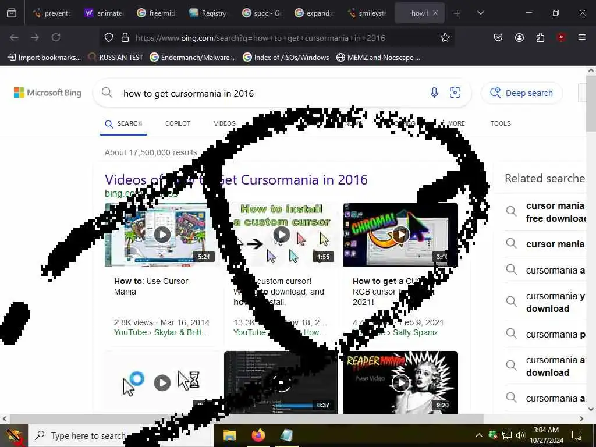Open the uBlock Origin extension icon
Image resolution: width=596 pixels, height=447 pixels.
561,37
